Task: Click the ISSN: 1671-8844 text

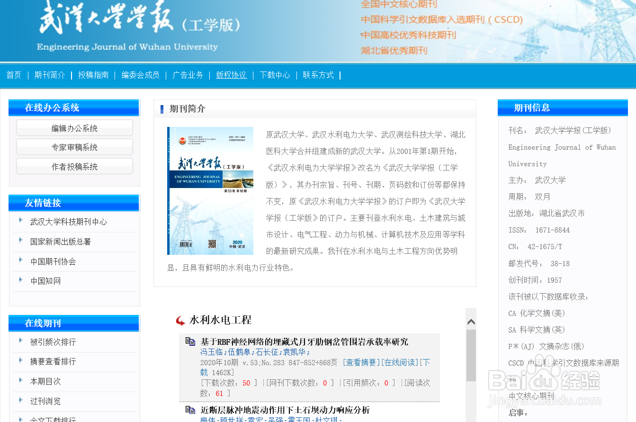Action: click(539, 230)
